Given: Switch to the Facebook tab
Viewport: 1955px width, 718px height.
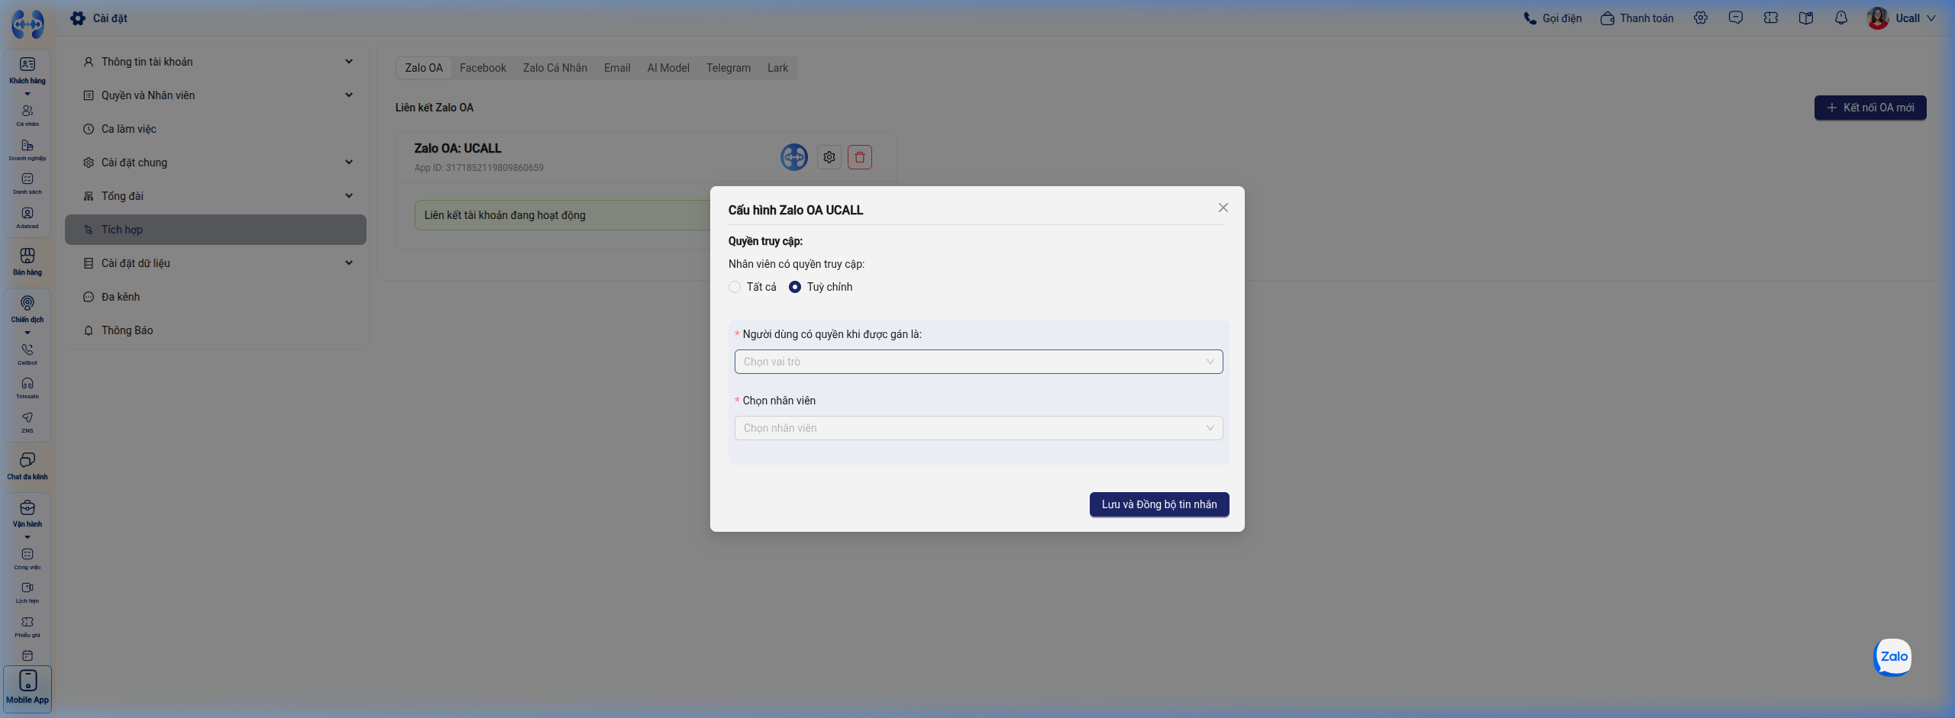Looking at the screenshot, I should click(x=483, y=68).
